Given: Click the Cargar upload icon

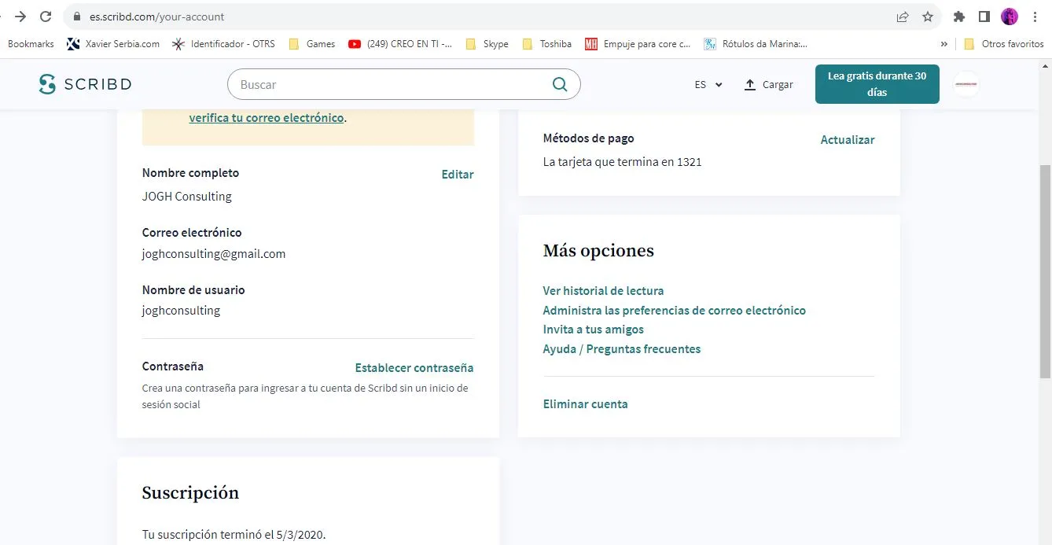Looking at the screenshot, I should pos(750,84).
